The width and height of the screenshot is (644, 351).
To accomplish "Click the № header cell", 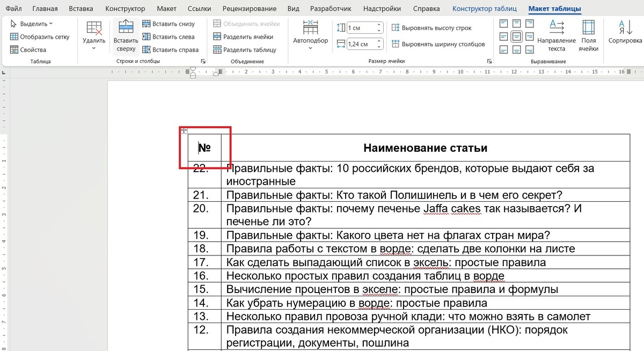I will tap(204, 148).
